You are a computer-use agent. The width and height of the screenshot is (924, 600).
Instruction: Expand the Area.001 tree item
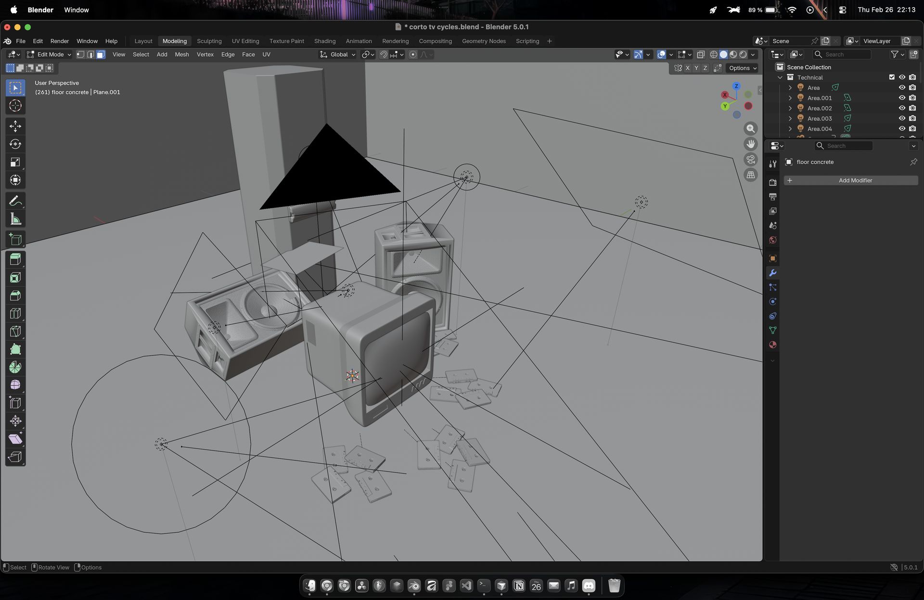coord(790,98)
